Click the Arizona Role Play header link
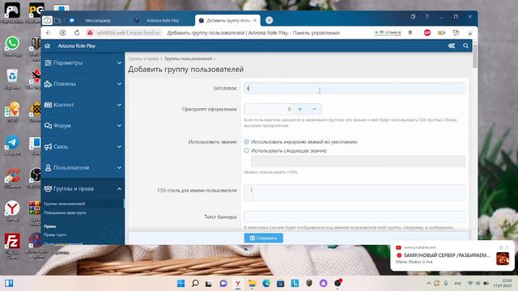518x291 pixels. [x=77, y=46]
